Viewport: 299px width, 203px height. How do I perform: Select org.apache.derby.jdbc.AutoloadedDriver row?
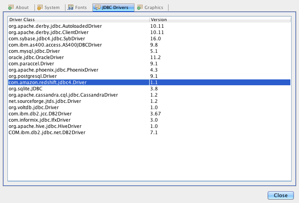click(x=149, y=26)
